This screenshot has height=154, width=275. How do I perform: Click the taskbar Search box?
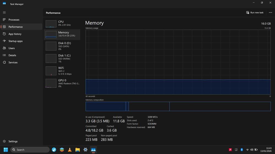point(30,150)
